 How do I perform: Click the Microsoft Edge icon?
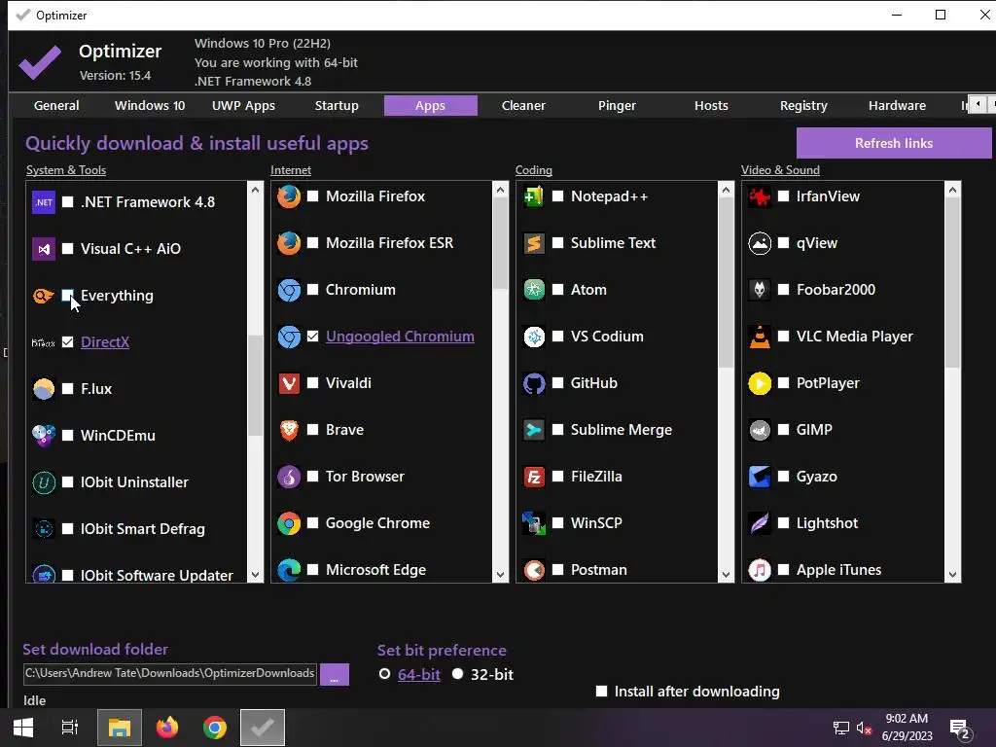point(289,570)
